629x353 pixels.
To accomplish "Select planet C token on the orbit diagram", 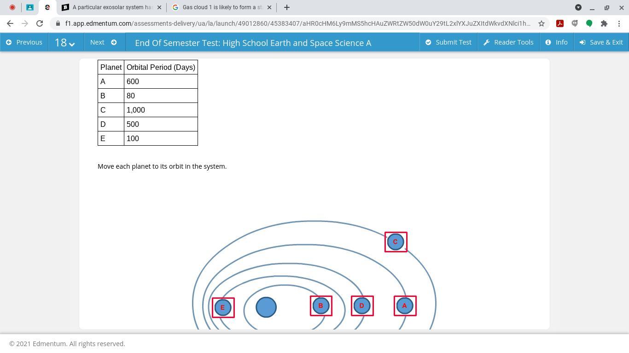I will pos(396,242).
